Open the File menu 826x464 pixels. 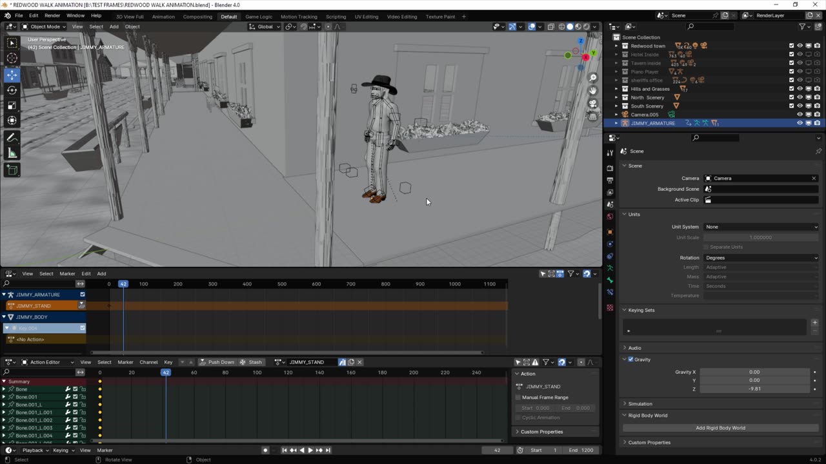tap(19, 15)
